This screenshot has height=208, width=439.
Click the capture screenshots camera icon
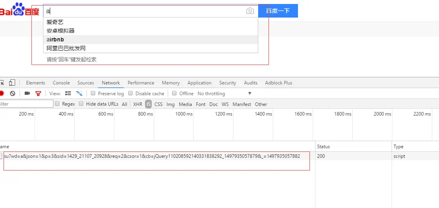27,94
